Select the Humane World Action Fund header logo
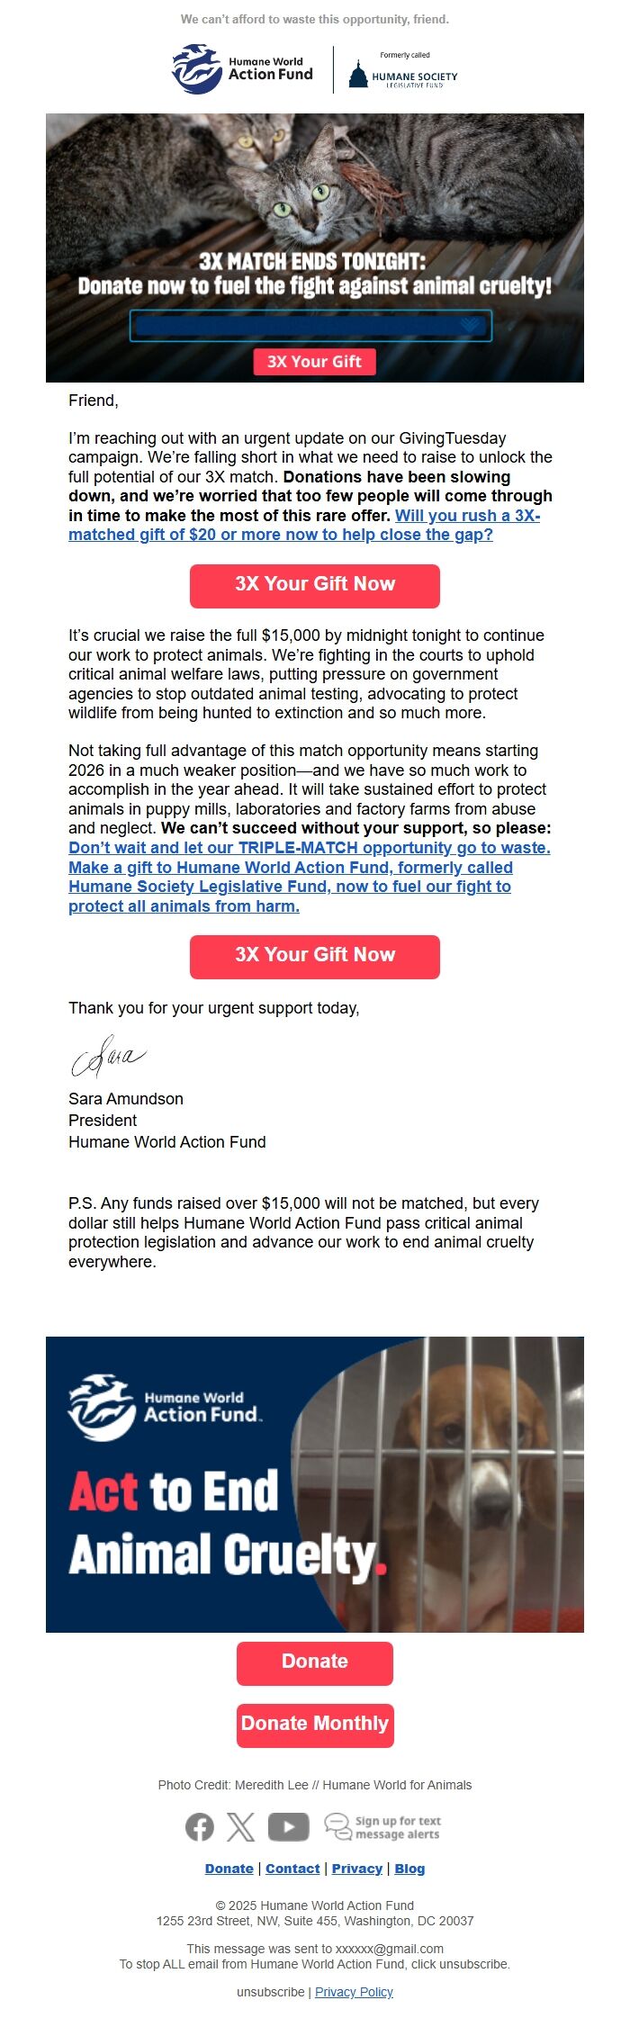The width and height of the screenshot is (630, 2036). 239,69
